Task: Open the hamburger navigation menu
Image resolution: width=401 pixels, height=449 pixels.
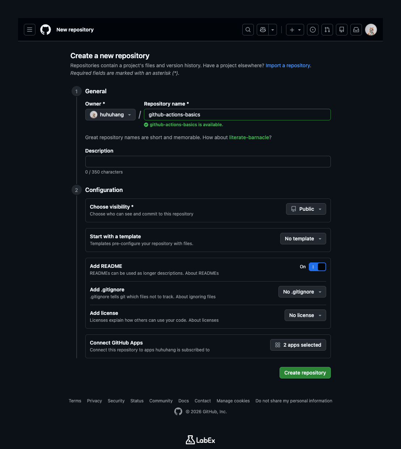Action: tap(30, 30)
